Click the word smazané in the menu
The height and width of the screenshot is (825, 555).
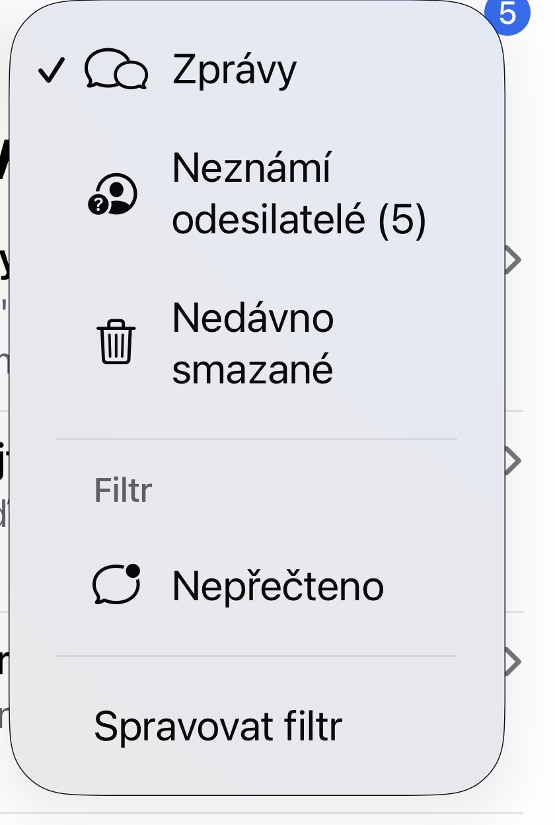[x=252, y=370]
